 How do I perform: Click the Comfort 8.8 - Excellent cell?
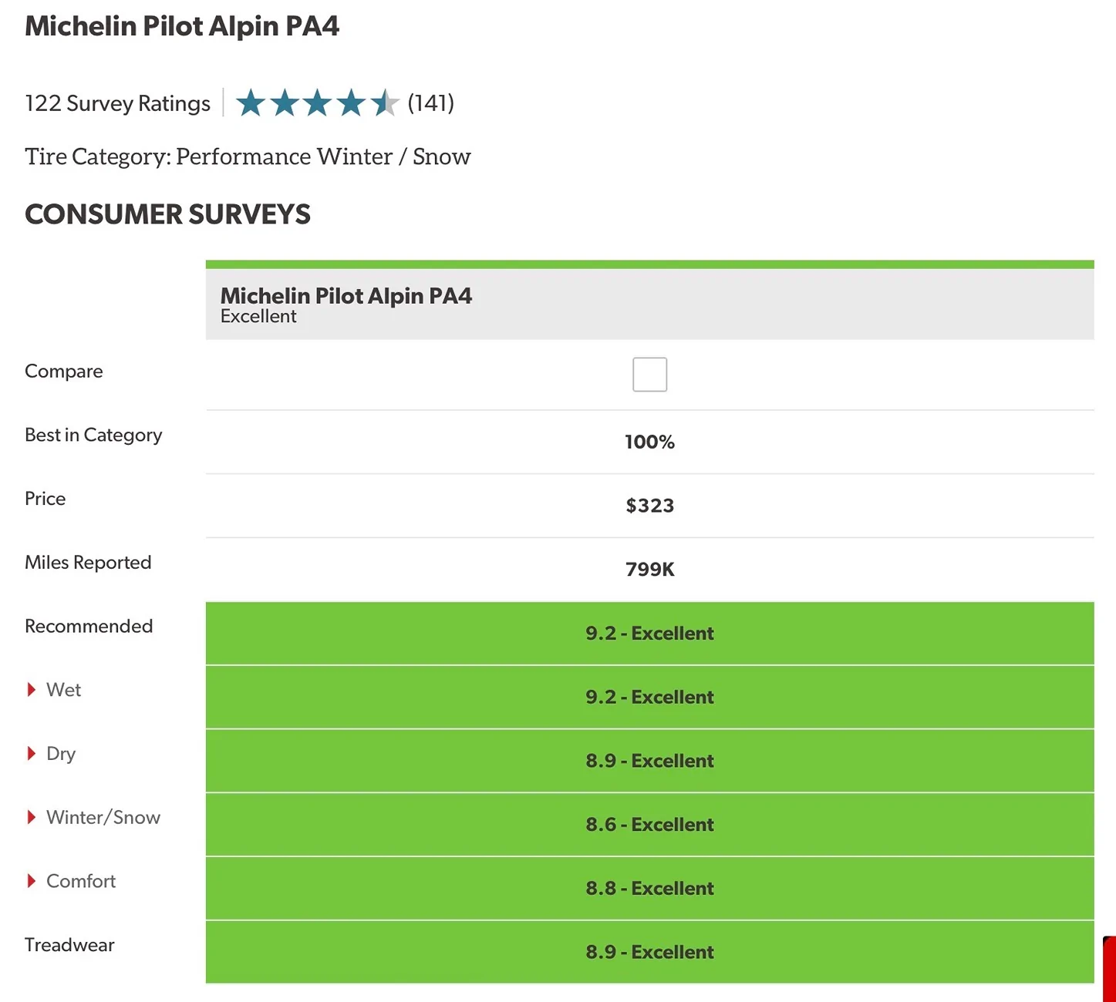[x=649, y=889]
